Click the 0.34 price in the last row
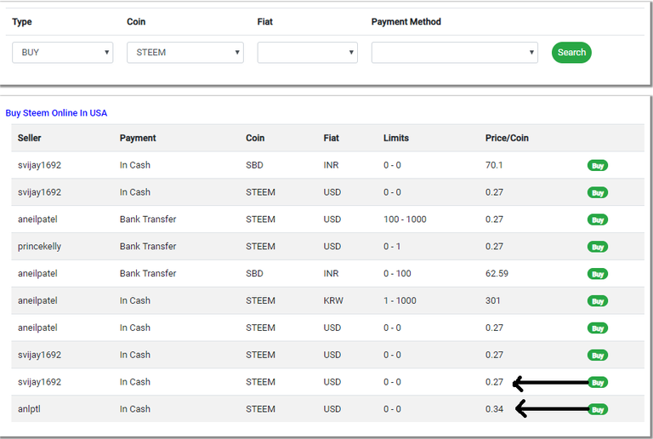 point(494,409)
